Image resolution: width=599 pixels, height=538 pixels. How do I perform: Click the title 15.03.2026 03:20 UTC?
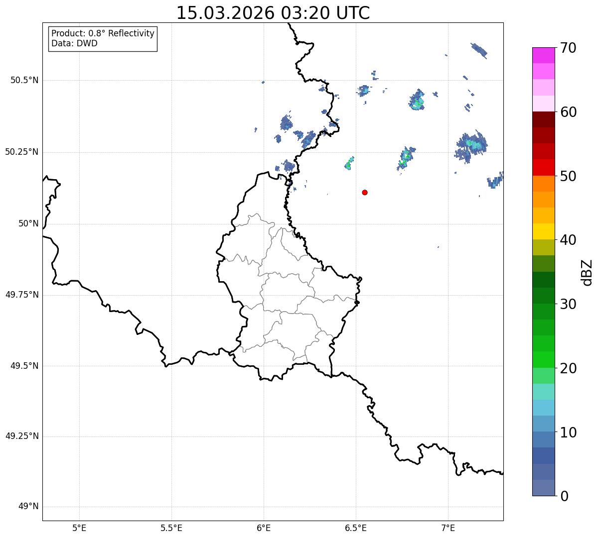pos(273,13)
